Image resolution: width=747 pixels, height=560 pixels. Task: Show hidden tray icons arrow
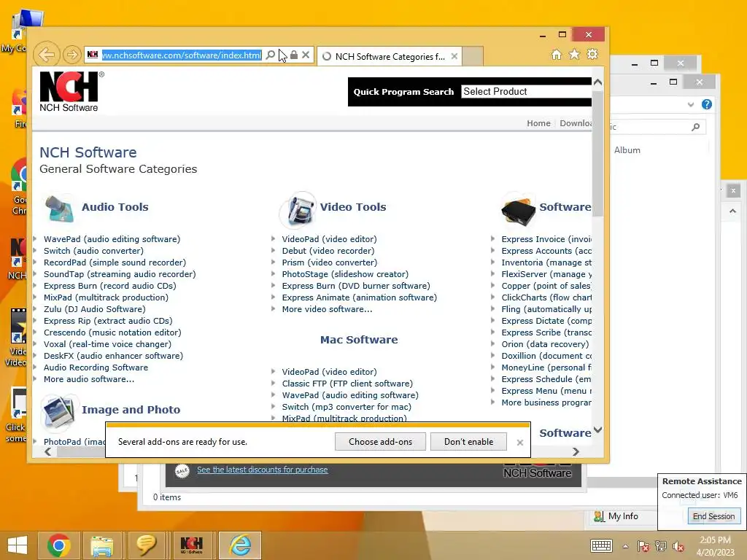[x=625, y=546]
